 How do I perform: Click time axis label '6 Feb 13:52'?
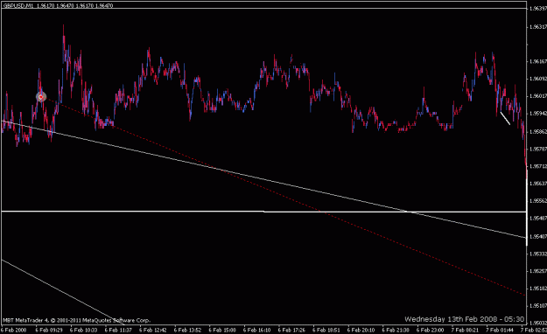(187, 330)
